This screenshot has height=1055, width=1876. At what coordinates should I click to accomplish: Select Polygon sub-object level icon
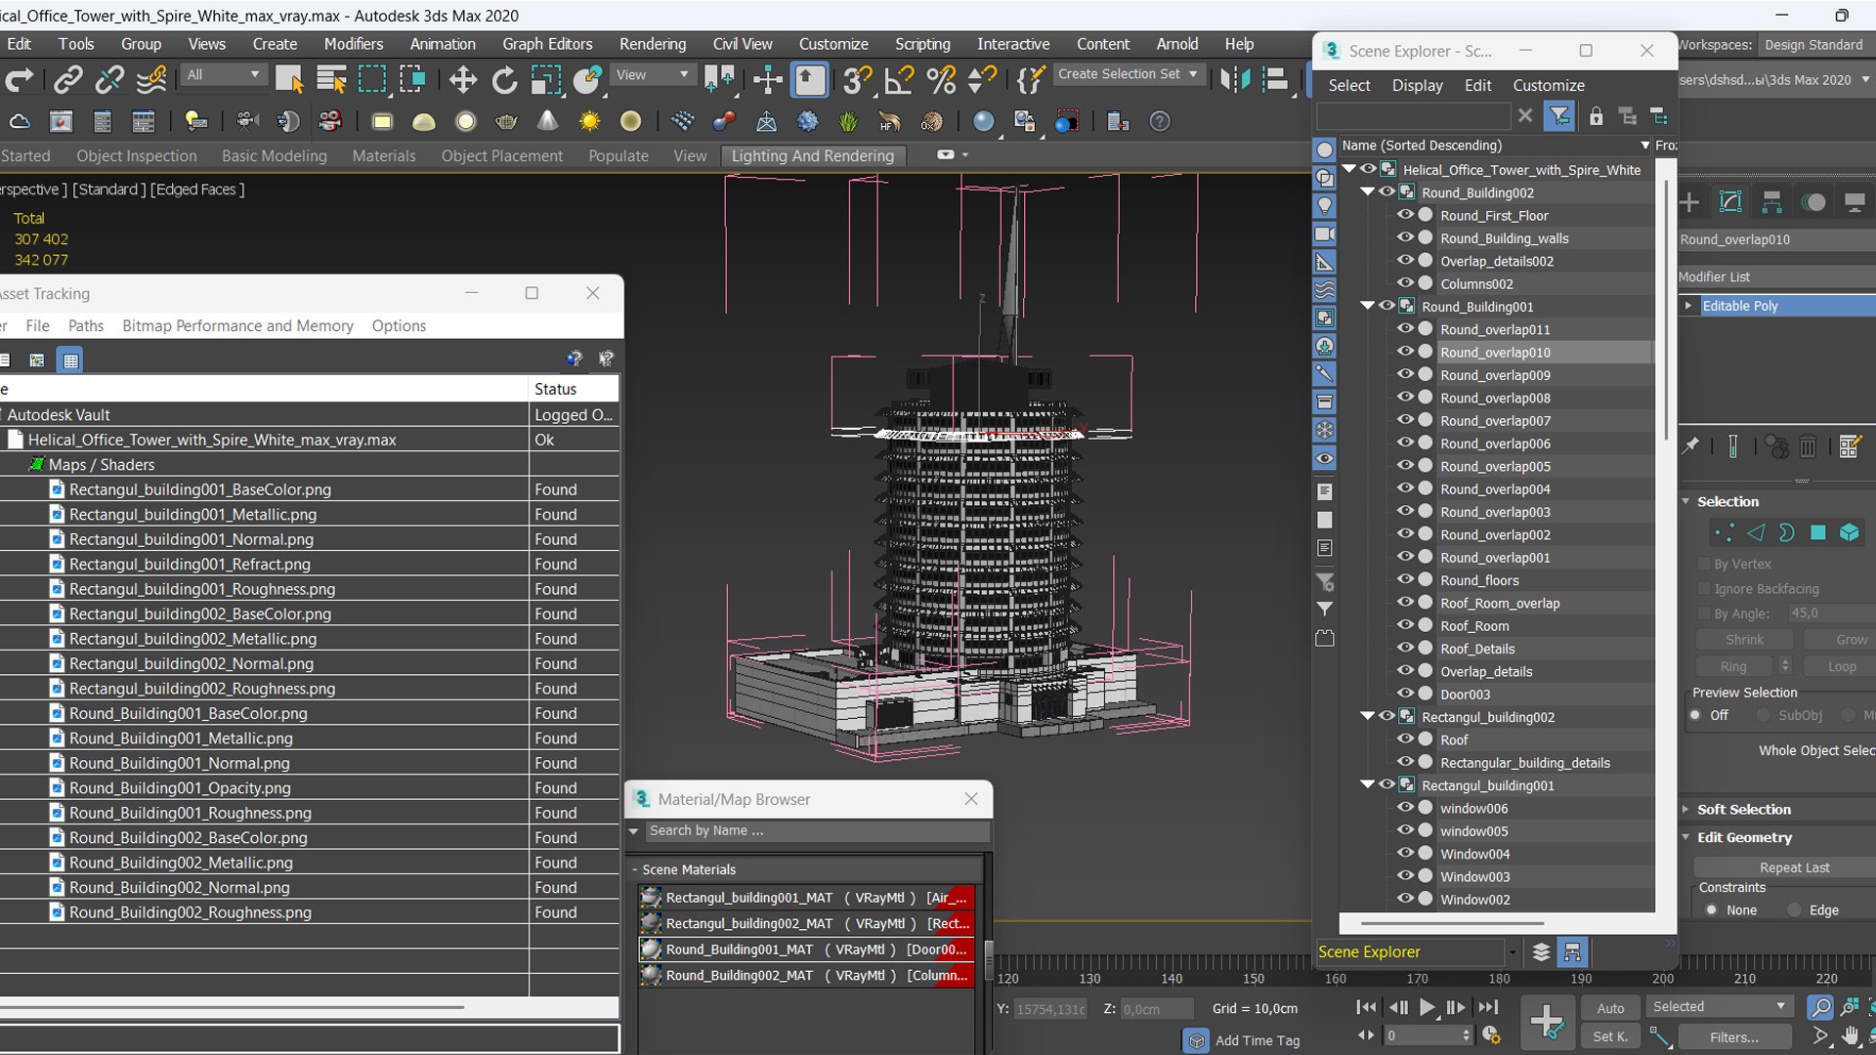point(1817,532)
